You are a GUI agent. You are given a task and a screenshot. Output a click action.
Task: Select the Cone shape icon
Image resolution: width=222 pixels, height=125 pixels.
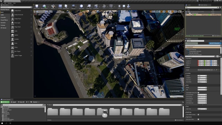point(12,43)
